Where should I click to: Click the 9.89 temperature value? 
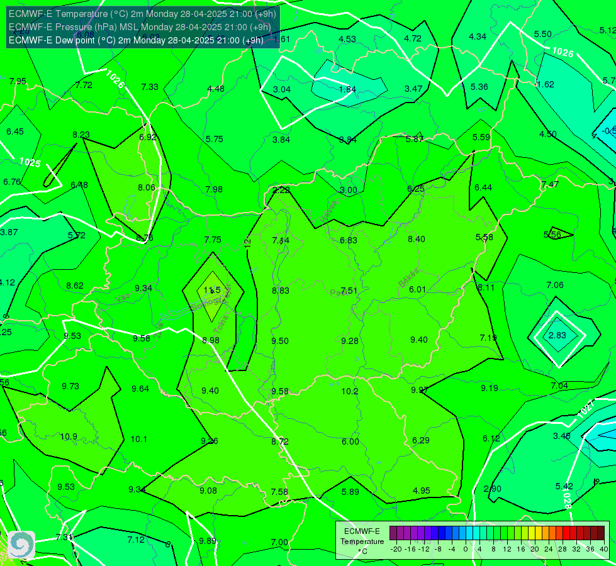[x=208, y=541]
